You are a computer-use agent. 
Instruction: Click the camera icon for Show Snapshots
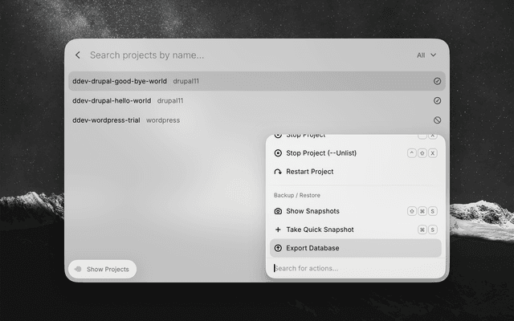[x=278, y=211]
